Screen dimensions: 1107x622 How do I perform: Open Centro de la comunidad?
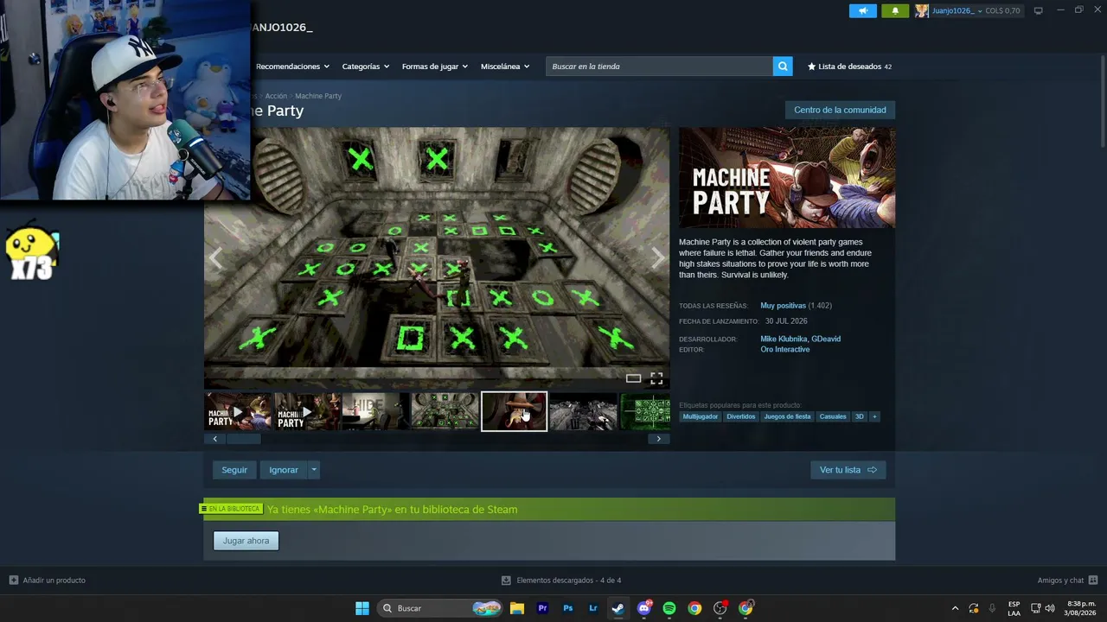click(840, 110)
